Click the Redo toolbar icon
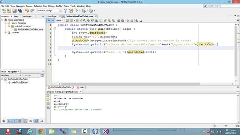 (32, 11)
